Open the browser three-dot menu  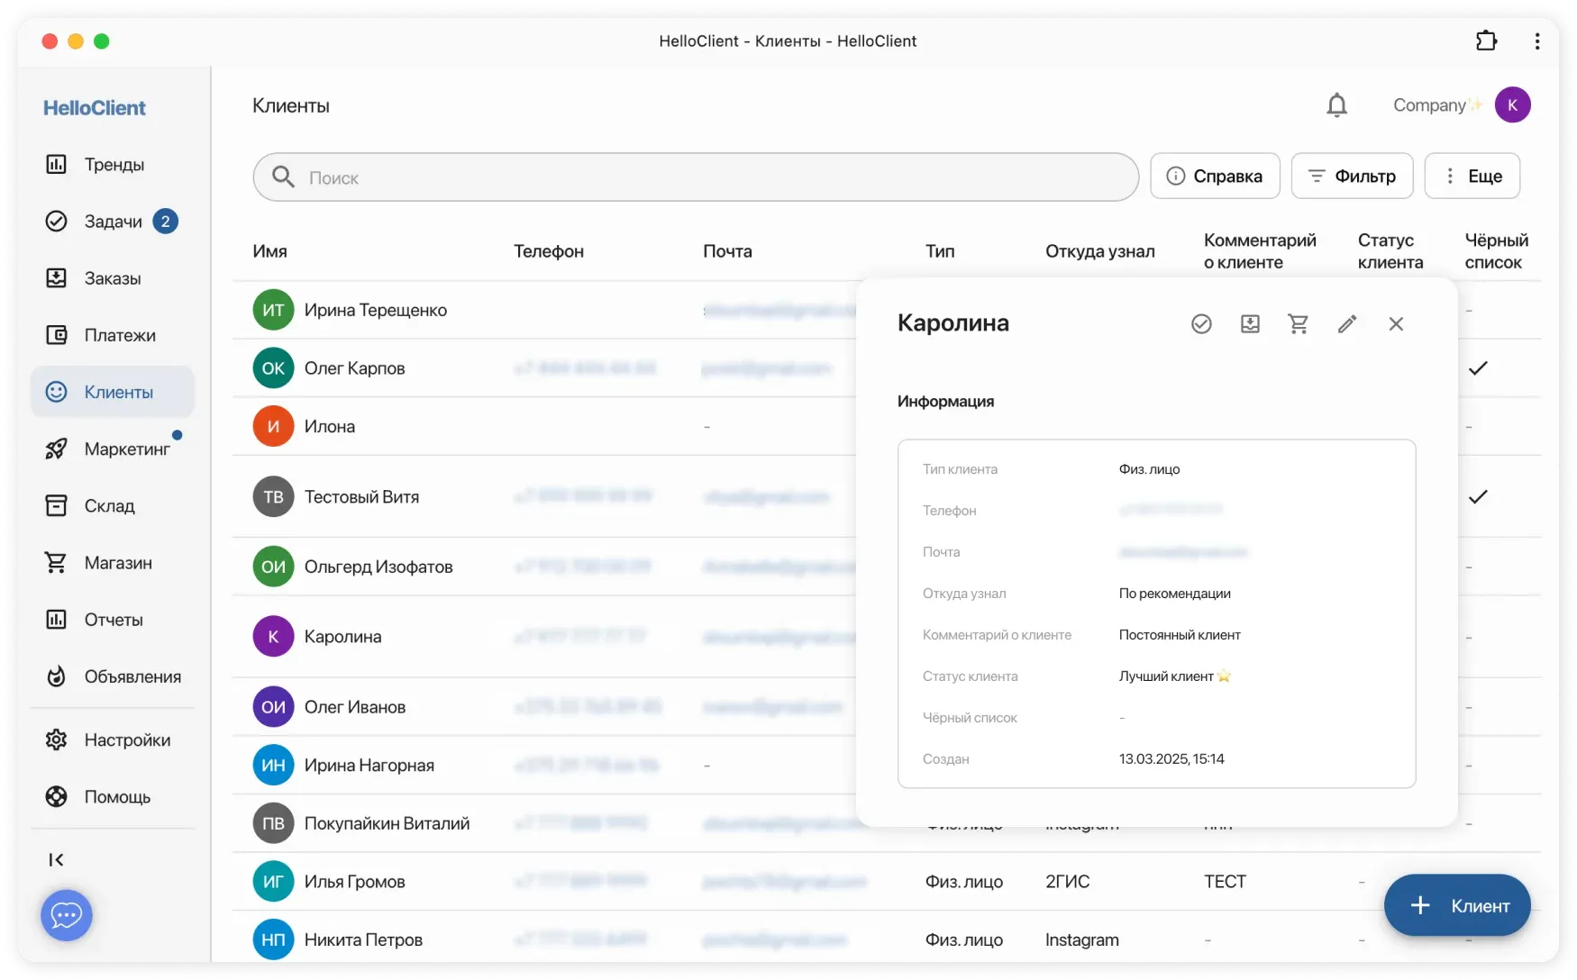tap(1537, 41)
